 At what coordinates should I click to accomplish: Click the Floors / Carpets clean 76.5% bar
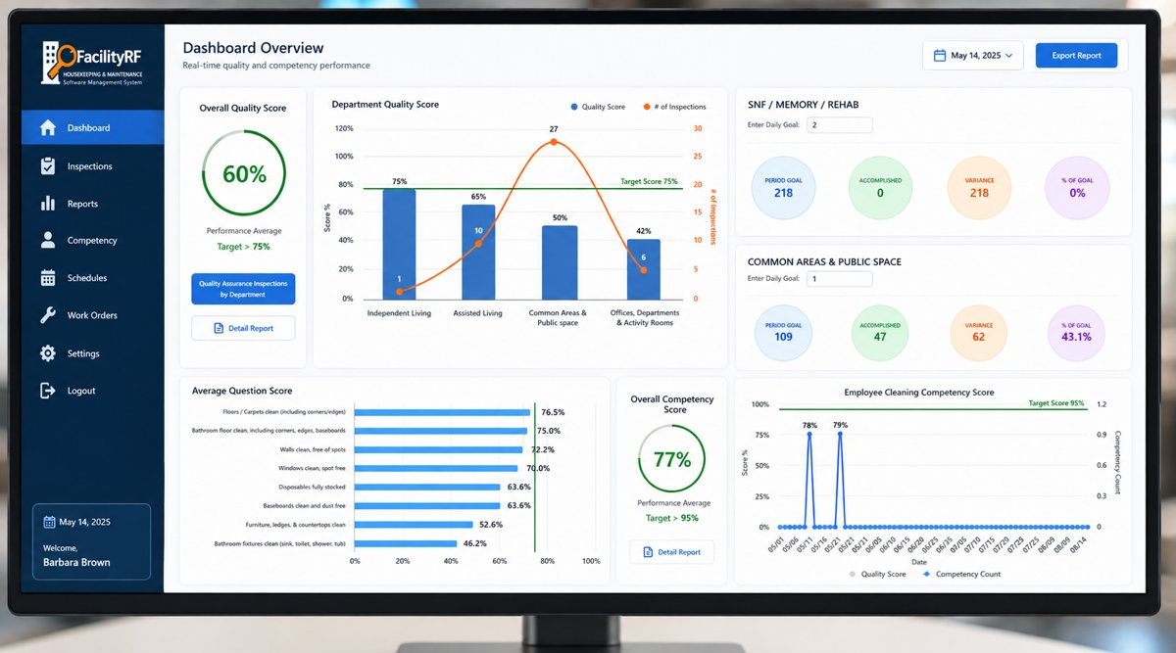(442, 412)
